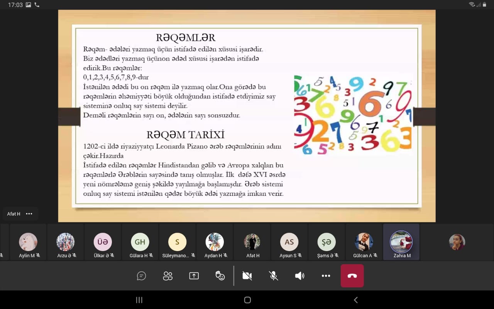Screen dimensions: 494x309
Task: Select participant tile Arzu Ə
Action: [x=65, y=242]
